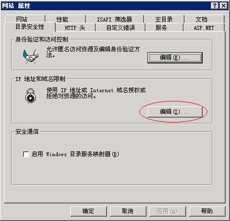Go to the 主目录 tab
This screenshot has height=221, width=230.
tap(164, 19)
